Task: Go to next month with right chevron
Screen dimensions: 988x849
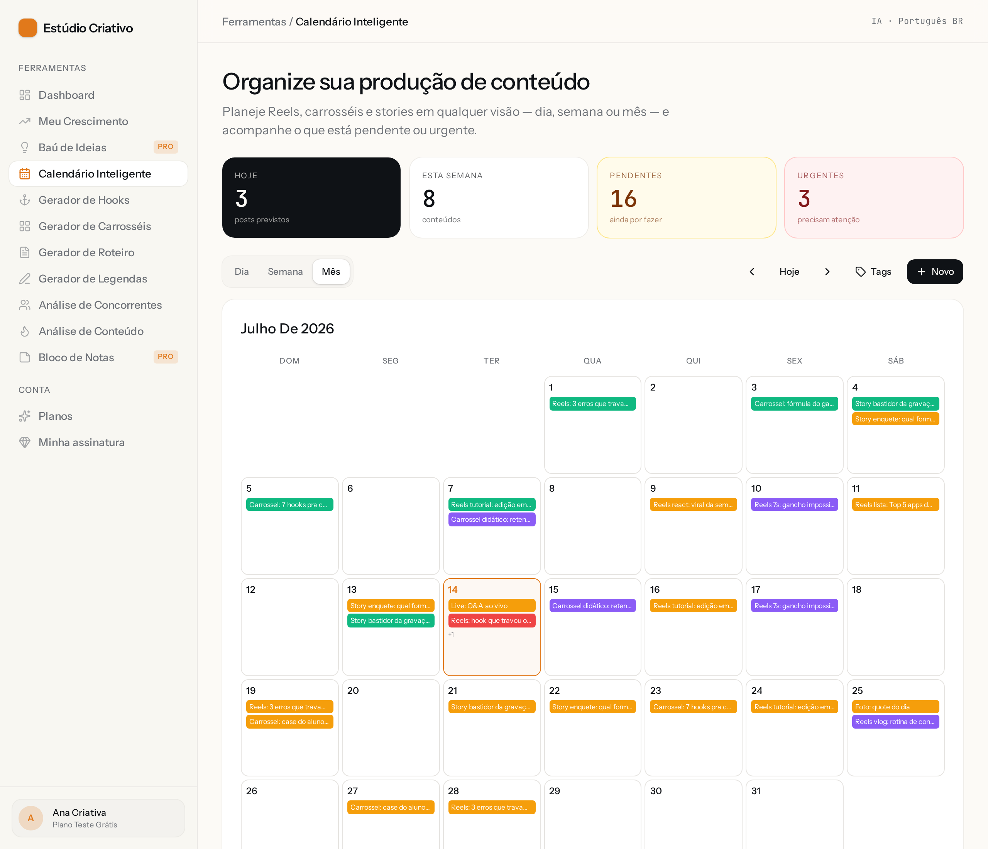Action: pyautogui.click(x=827, y=272)
